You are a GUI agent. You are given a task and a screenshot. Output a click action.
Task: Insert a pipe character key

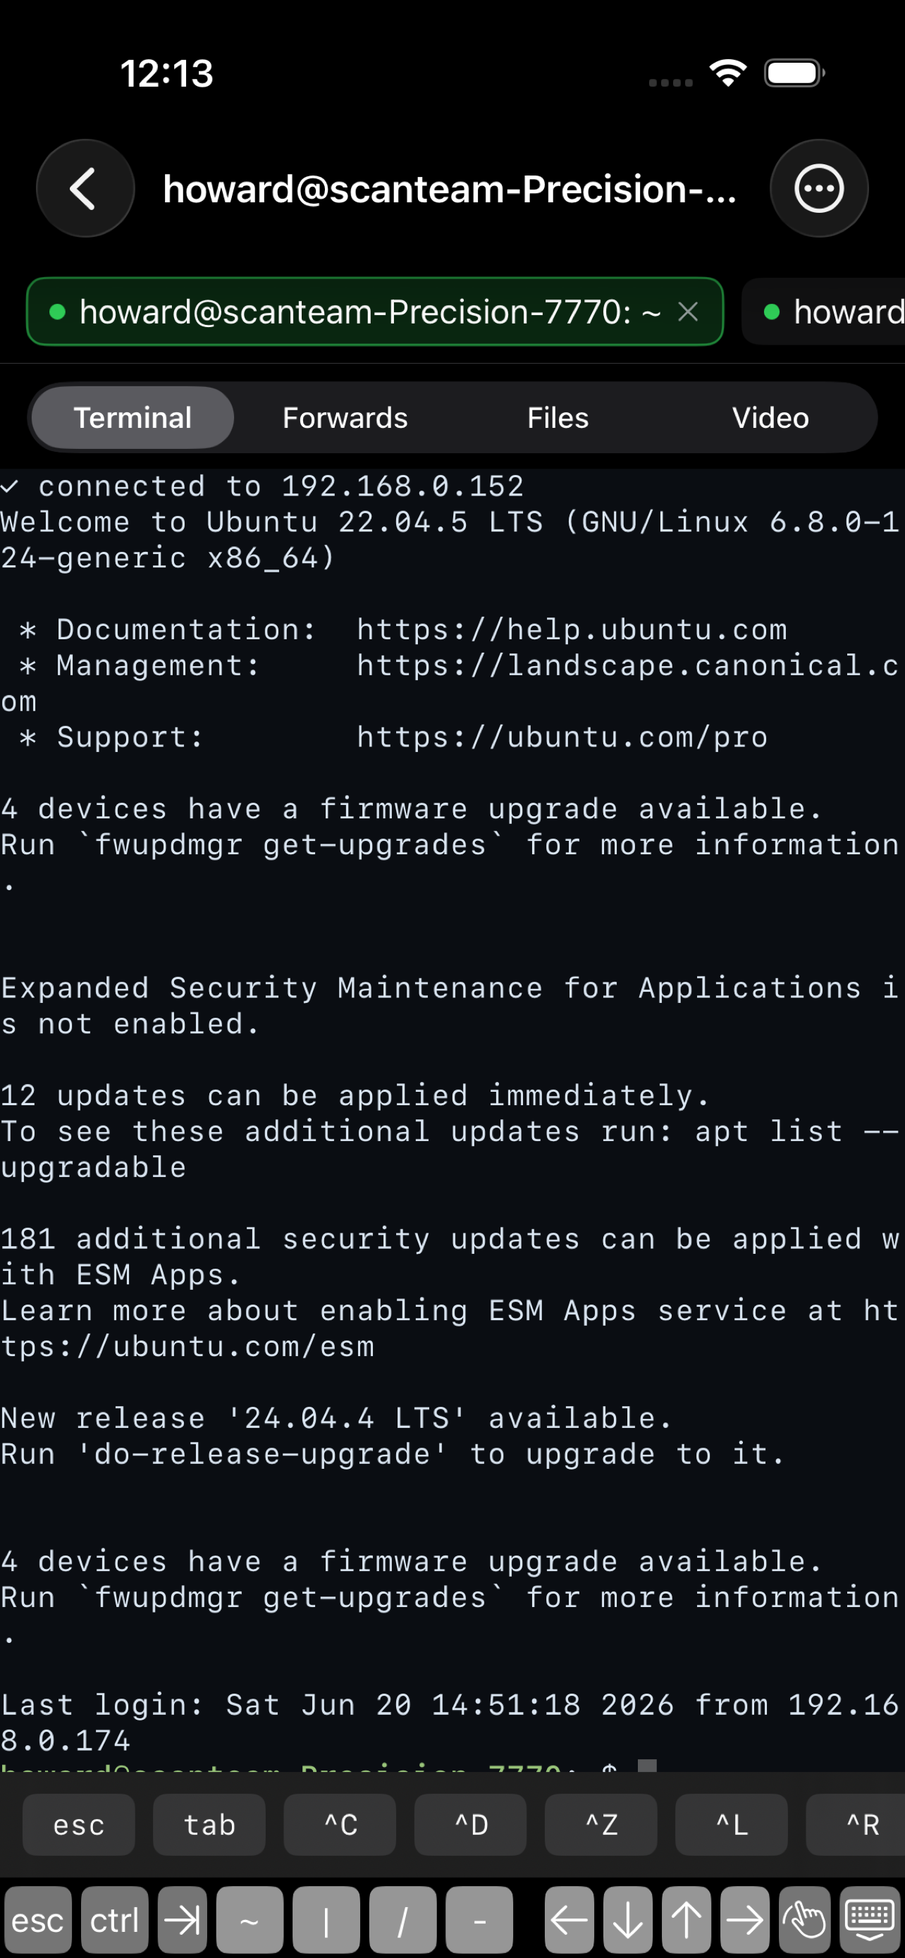326,1920
